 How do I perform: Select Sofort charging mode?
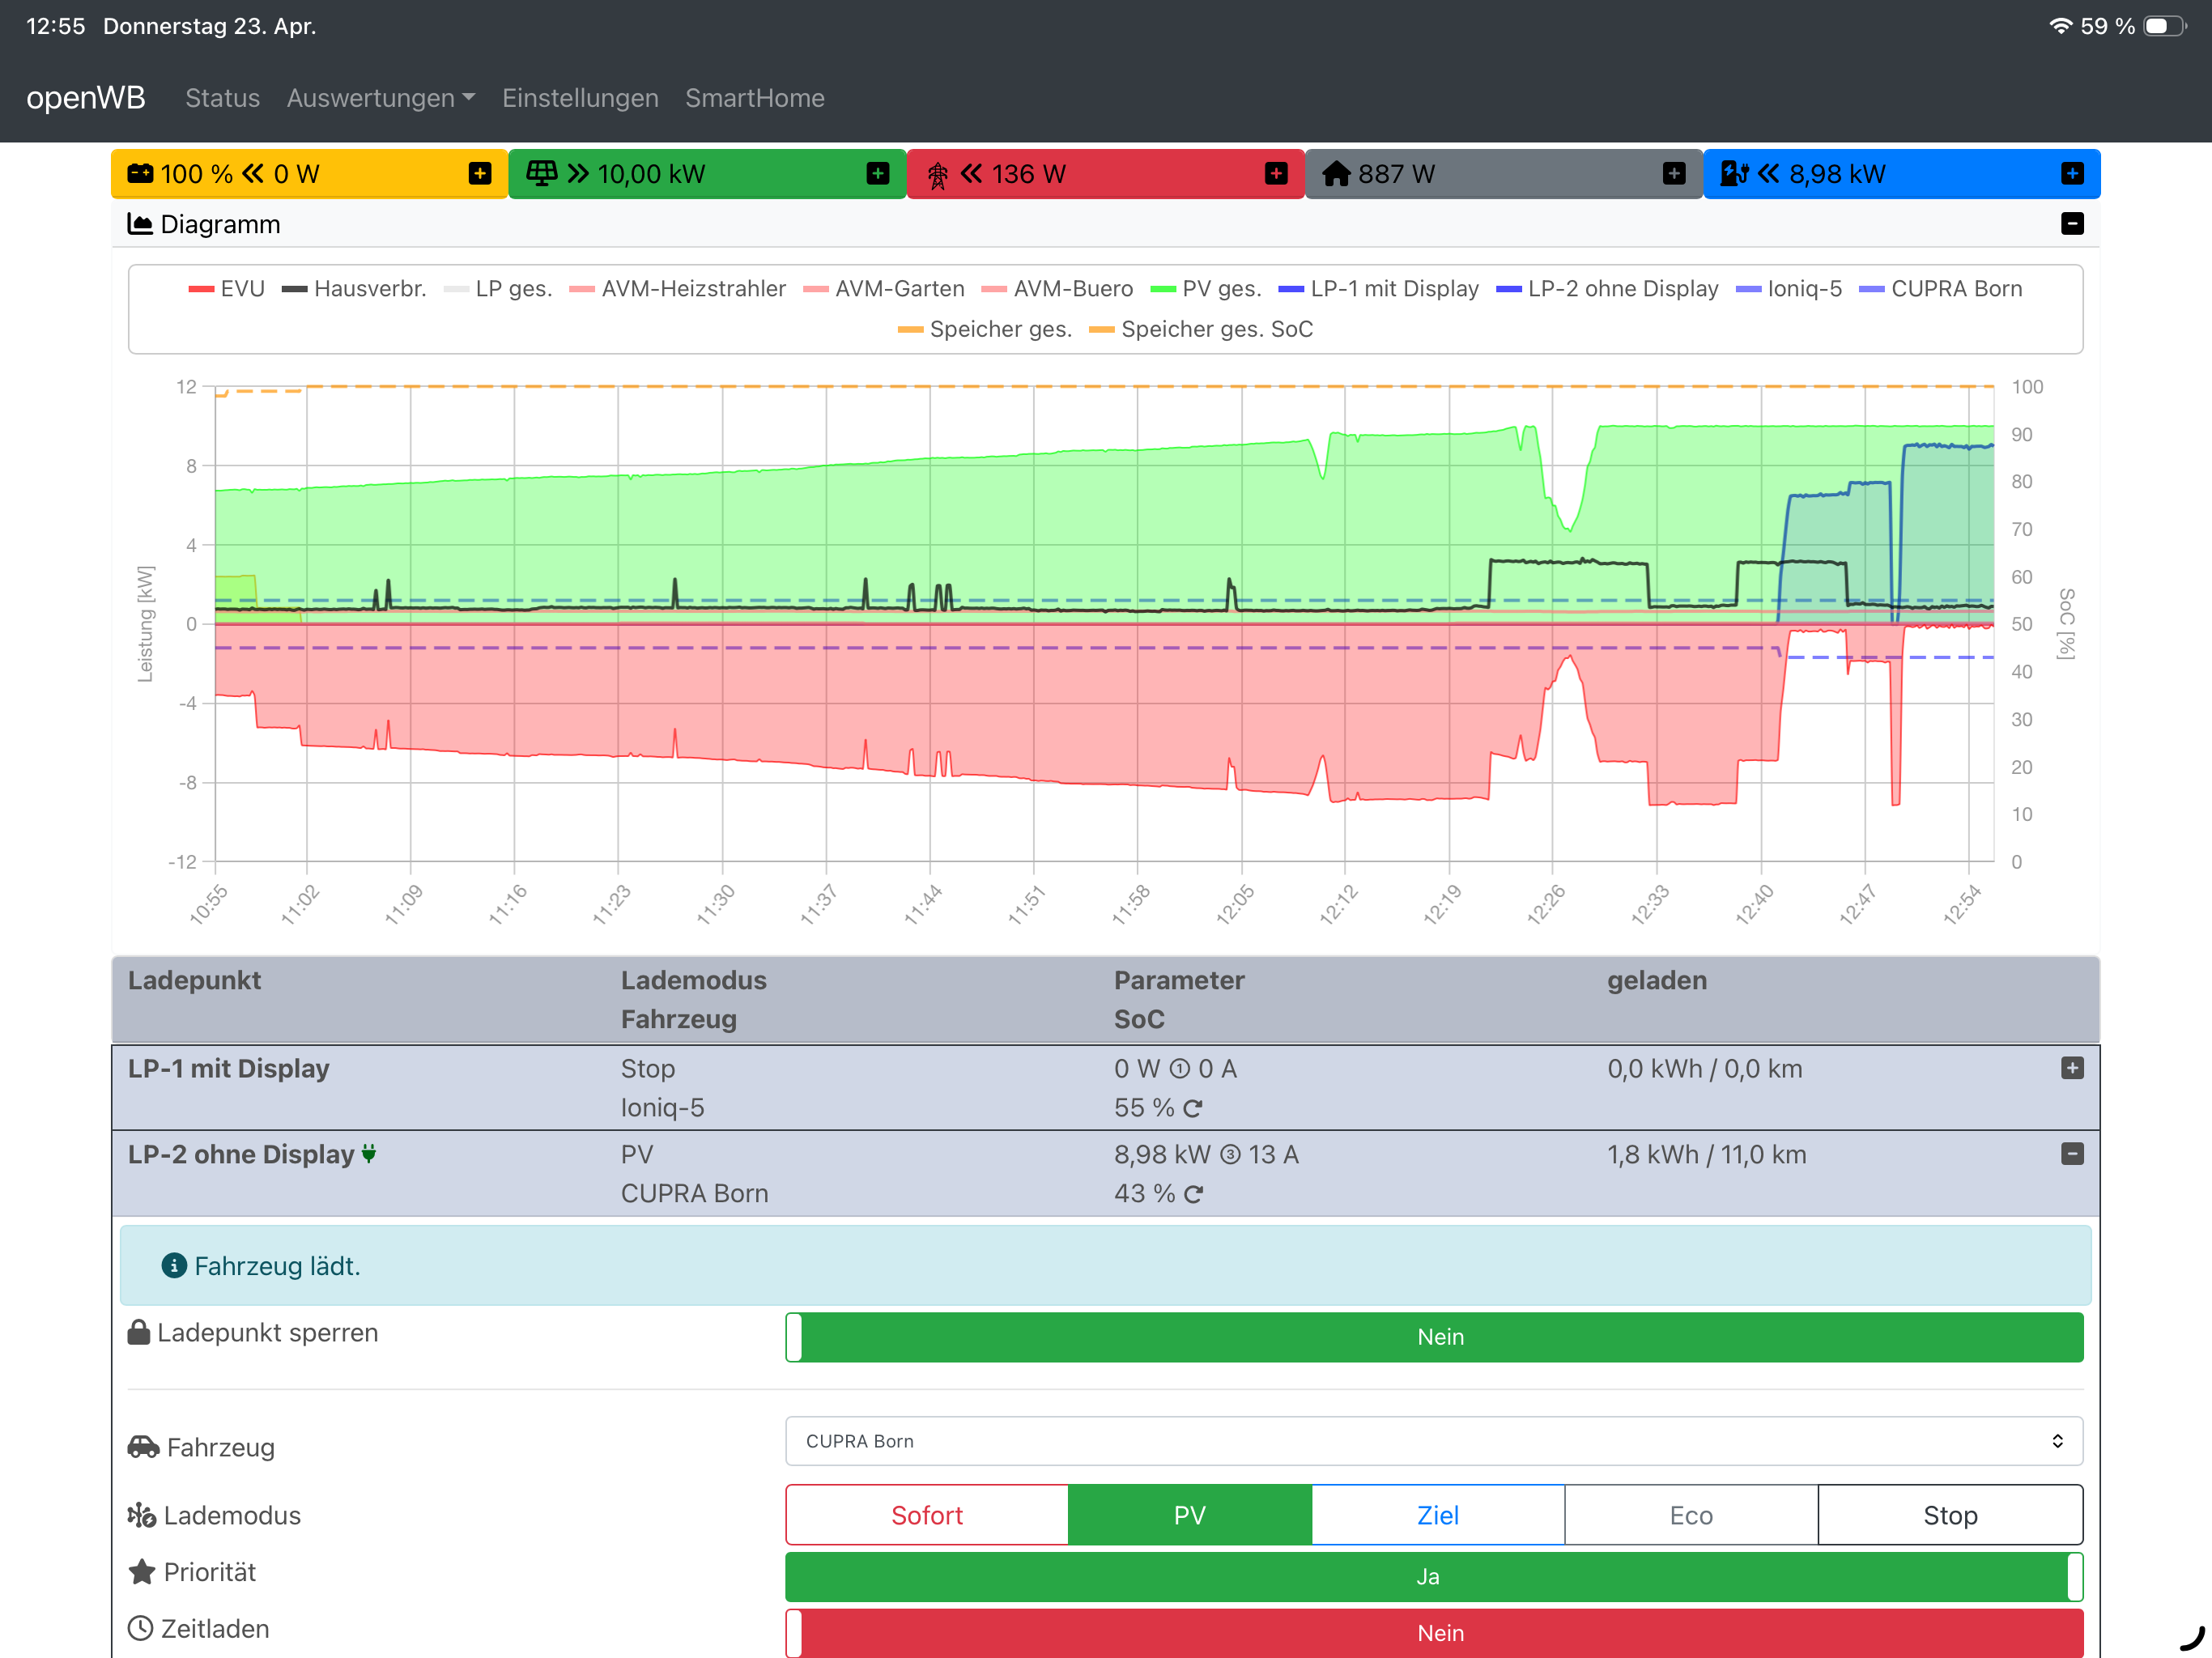pyautogui.click(x=926, y=1515)
